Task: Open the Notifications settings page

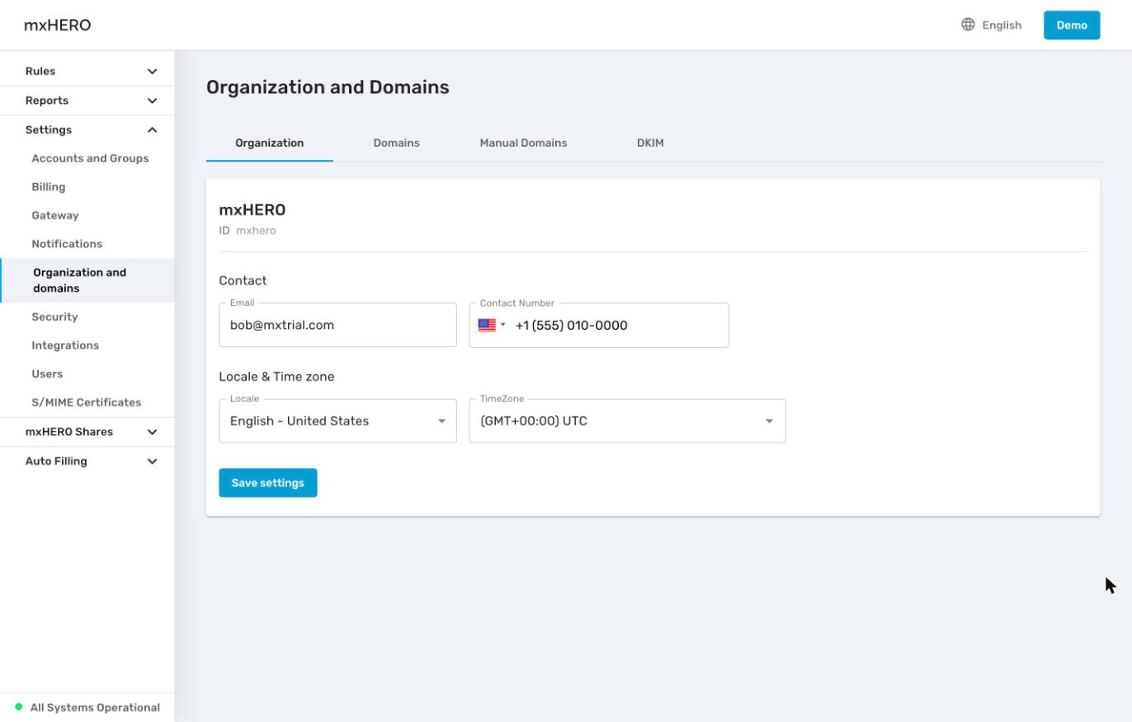Action: click(67, 244)
